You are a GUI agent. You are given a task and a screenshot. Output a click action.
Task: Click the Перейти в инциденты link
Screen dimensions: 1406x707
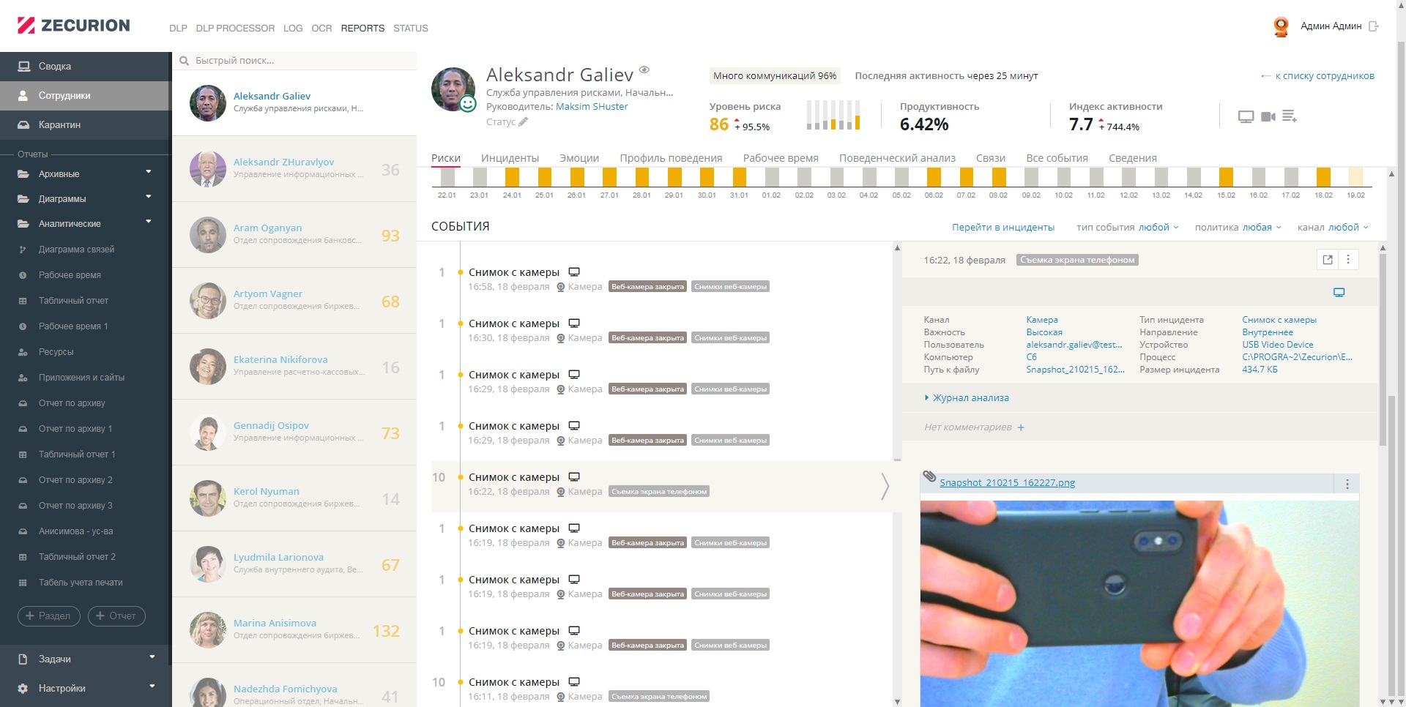pyautogui.click(x=1003, y=228)
